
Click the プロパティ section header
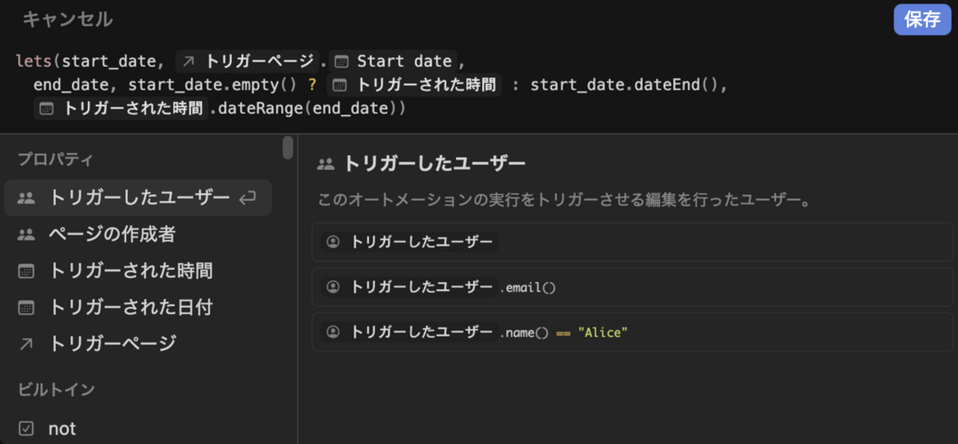point(55,159)
